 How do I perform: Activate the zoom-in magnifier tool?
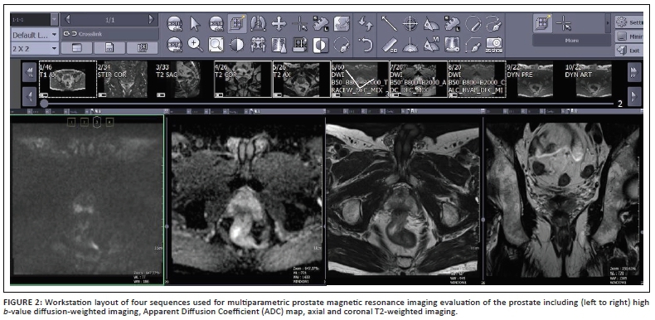(x=195, y=44)
